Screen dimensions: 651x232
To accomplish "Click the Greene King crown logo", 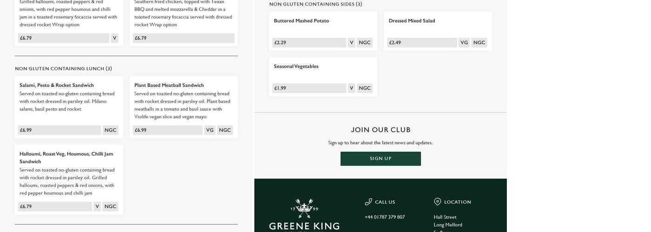I will click(304, 209).
